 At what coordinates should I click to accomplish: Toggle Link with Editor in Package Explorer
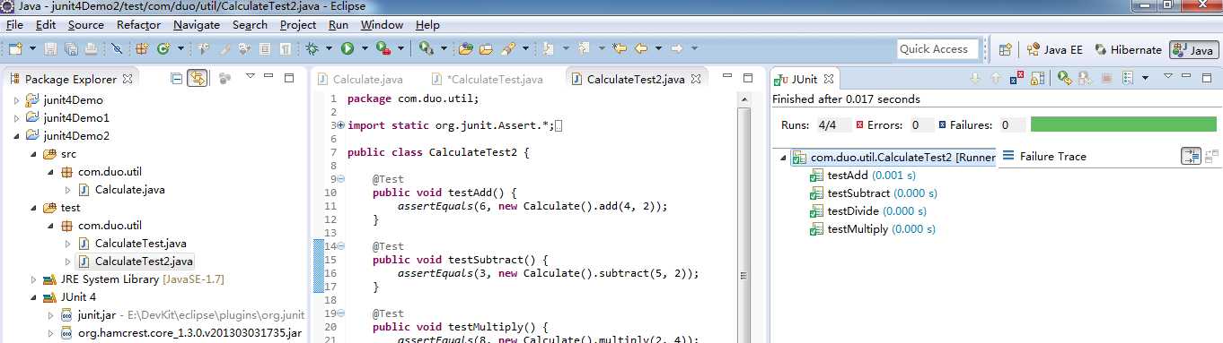197,79
